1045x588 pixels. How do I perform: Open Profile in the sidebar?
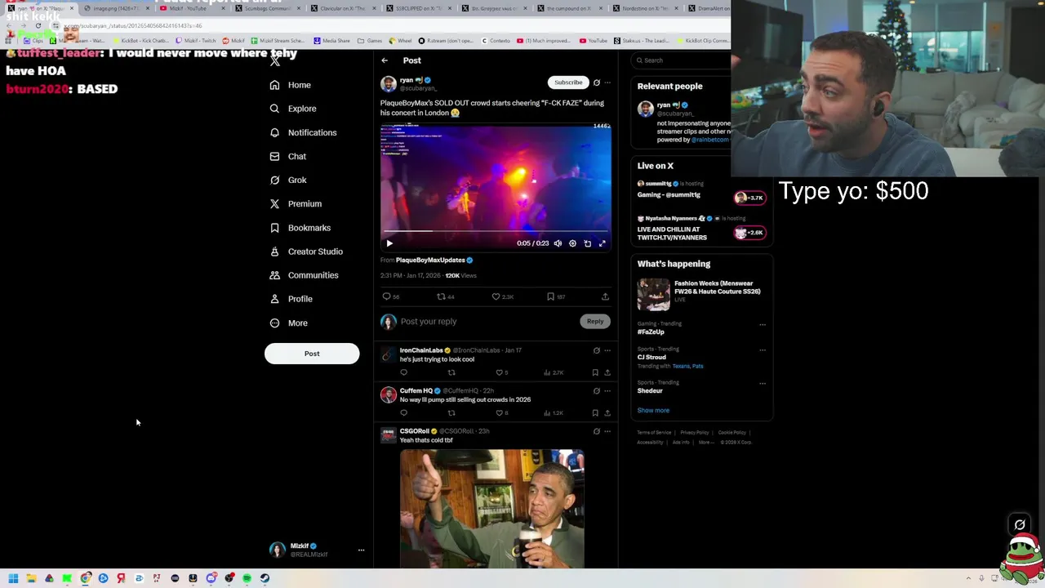291,299
